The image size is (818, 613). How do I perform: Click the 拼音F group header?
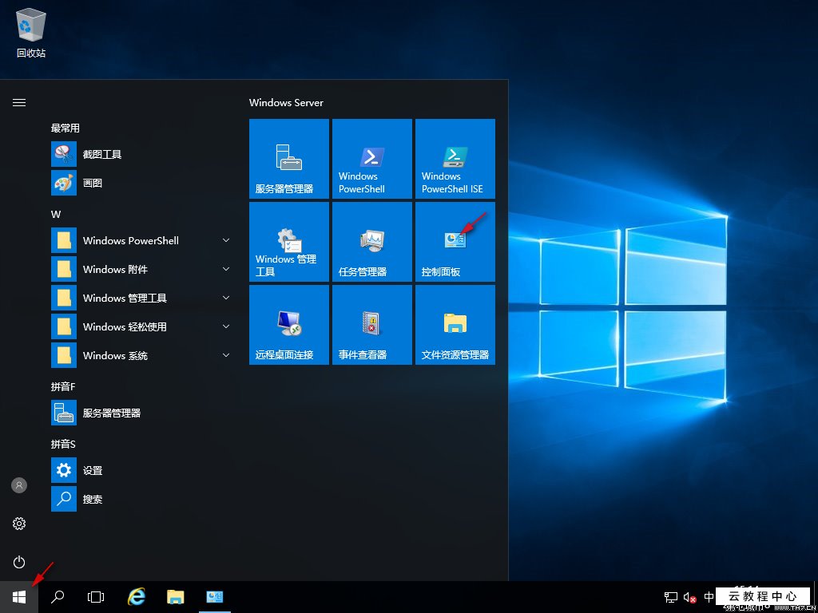tap(63, 387)
